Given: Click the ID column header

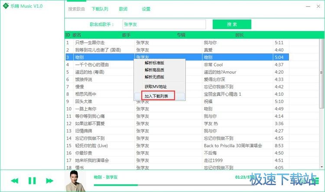Looking at the screenshot, I should coord(68,35).
